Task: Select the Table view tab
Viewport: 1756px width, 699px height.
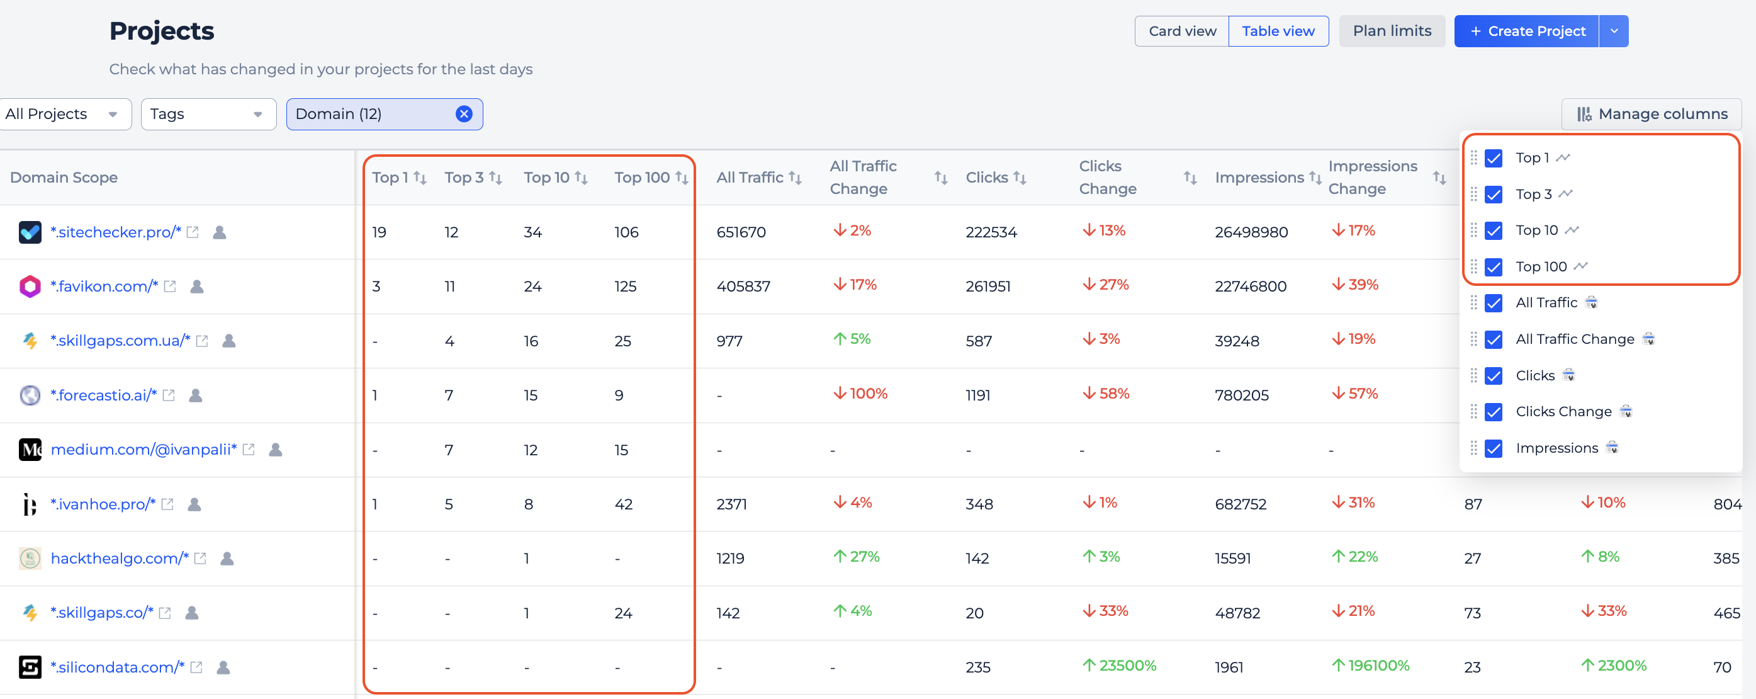Action: [x=1278, y=31]
